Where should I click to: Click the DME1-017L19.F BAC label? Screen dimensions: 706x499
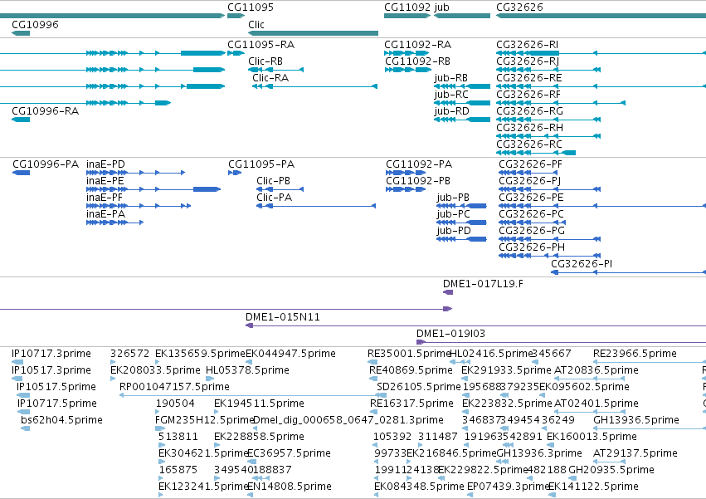(483, 284)
